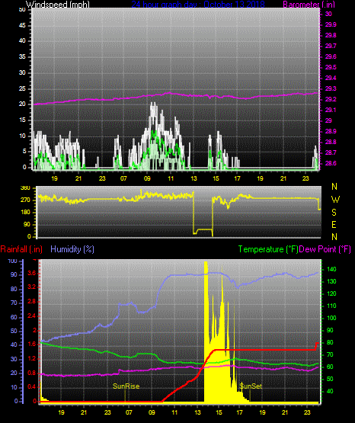Viewport: 355px width, 423px height.
Task: Click the 35 mph windspeed scale value
Action: pos(22,56)
